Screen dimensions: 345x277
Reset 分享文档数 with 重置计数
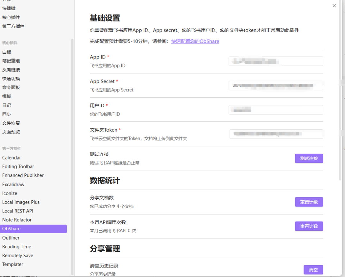point(309,202)
